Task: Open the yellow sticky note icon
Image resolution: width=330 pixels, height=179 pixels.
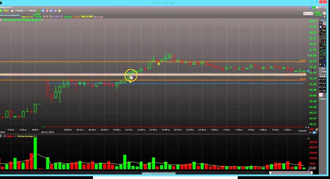Action: click(60, 11)
